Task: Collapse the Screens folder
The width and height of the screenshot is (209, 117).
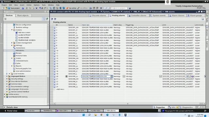Action: click(x=12, y=30)
